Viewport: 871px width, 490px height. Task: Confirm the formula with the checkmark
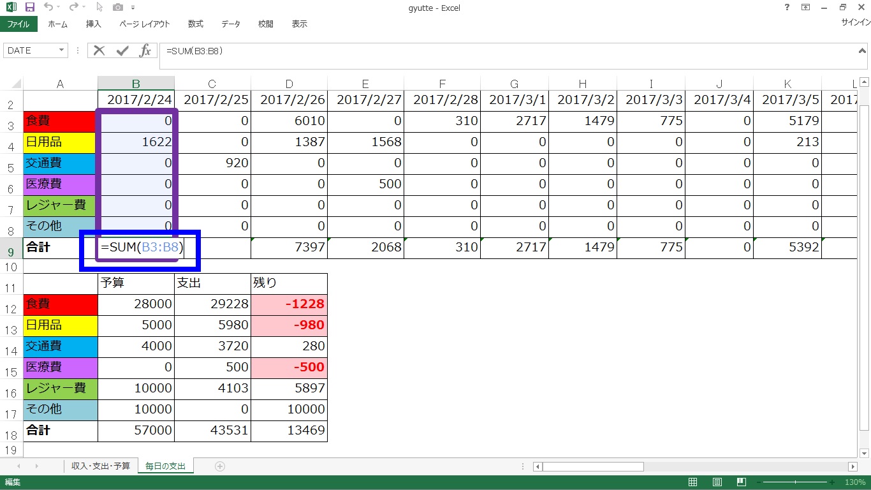122,50
